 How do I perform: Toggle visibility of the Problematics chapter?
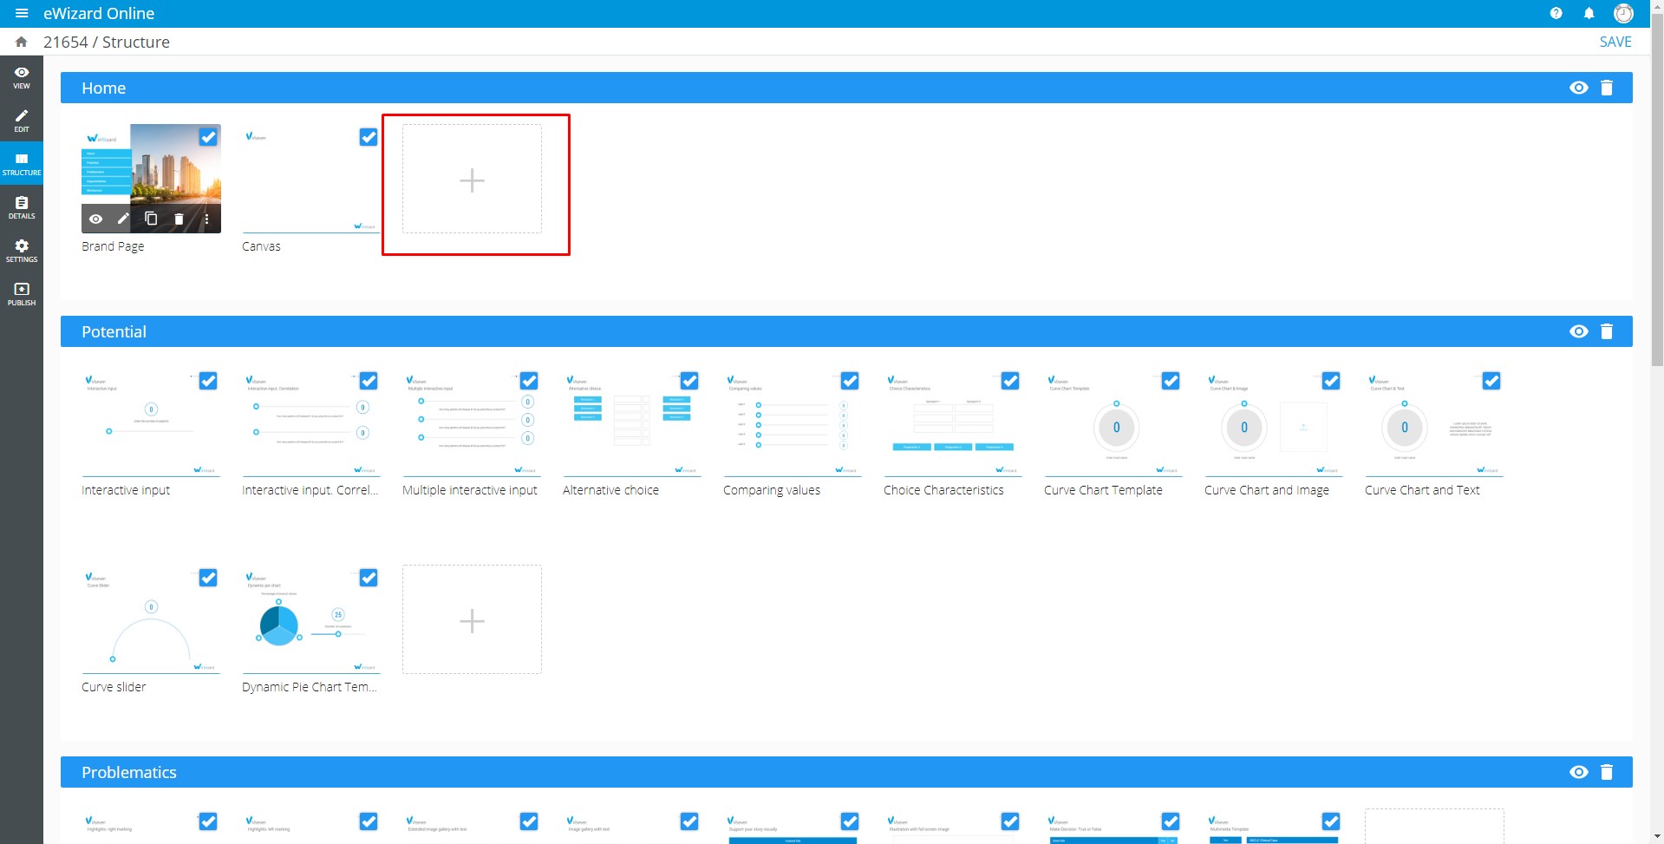click(x=1578, y=772)
